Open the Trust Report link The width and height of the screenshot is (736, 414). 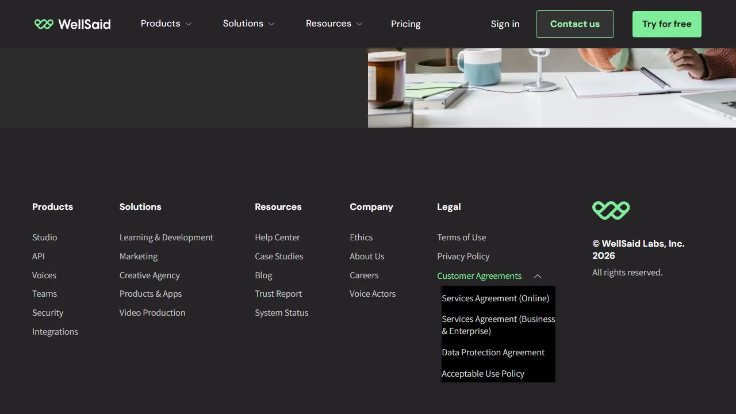[x=278, y=294]
